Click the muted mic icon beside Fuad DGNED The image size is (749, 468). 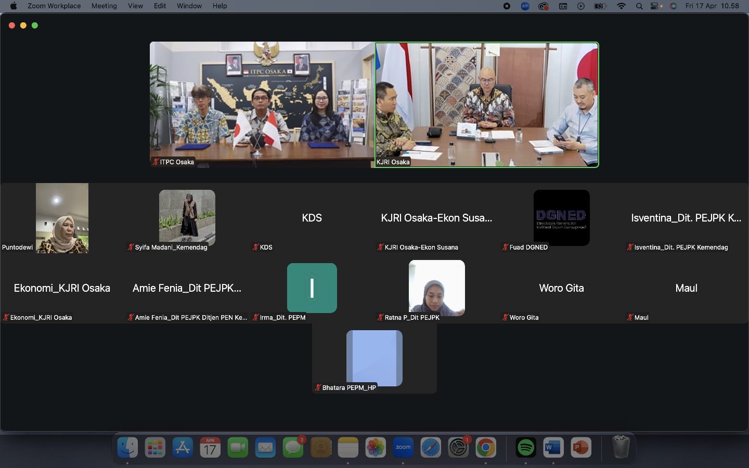click(x=505, y=247)
